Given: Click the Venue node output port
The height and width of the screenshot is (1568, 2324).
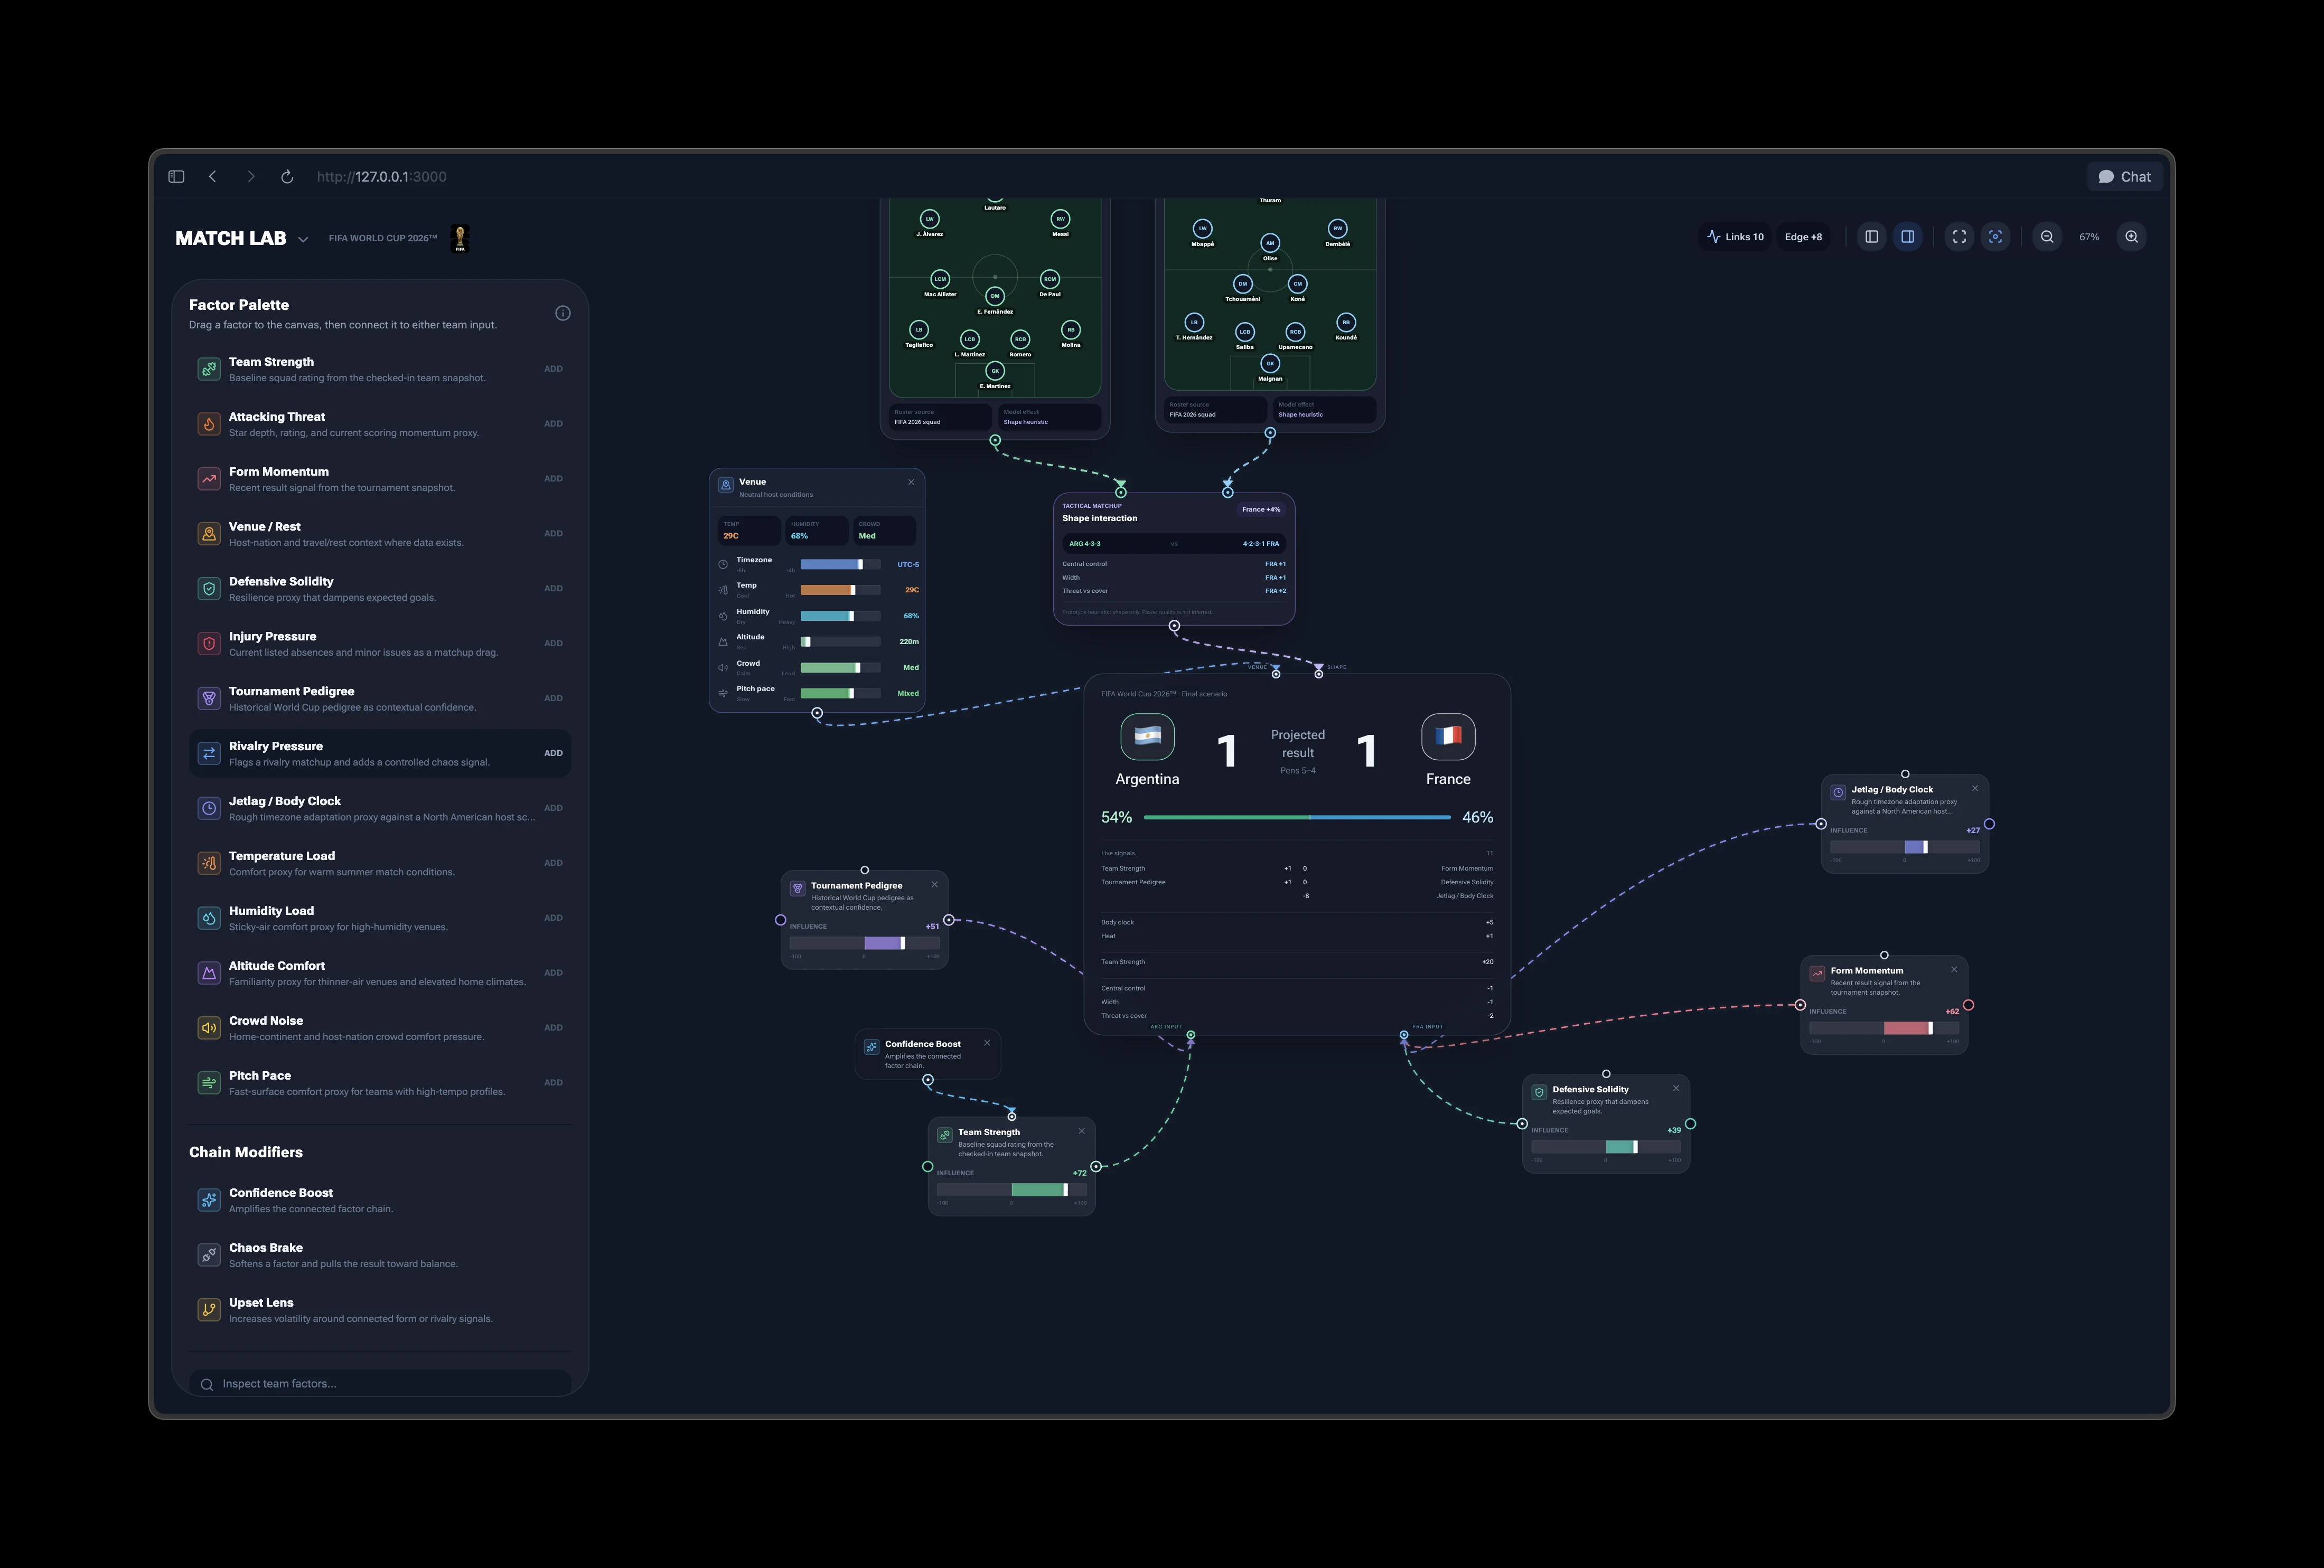Looking at the screenshot, I should coord(817,714).
